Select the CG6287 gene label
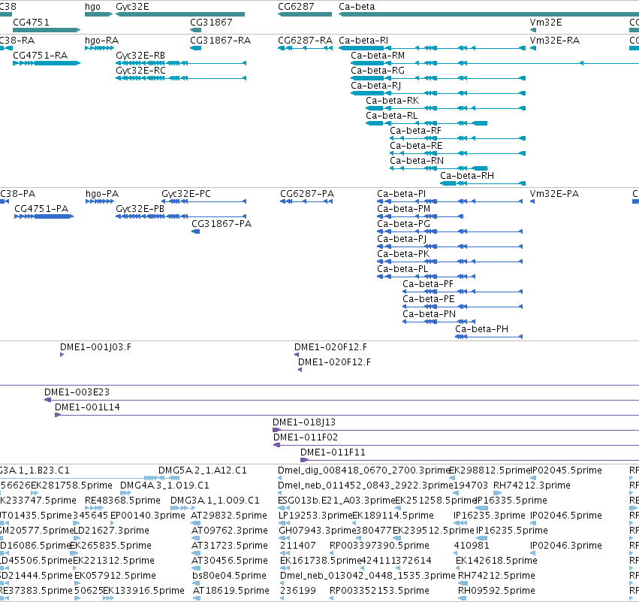639x602 pixels. (x=296, y=7)
